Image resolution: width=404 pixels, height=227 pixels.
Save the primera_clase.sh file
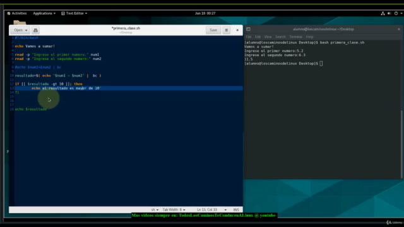click(x=213, y=30)
